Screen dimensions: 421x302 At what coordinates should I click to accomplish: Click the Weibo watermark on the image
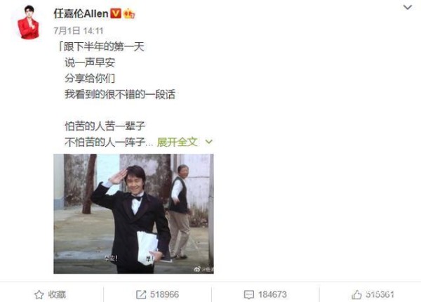click(x=203, y=269)
